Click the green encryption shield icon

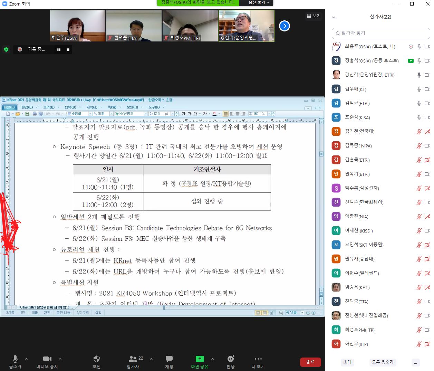pyautogui.click(x=6, y=49)
